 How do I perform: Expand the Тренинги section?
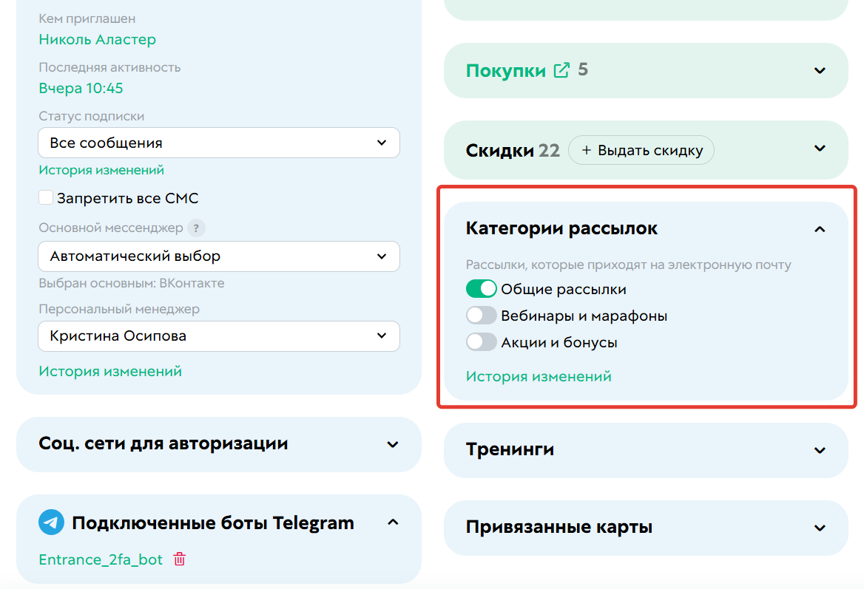tap(820, 449)
